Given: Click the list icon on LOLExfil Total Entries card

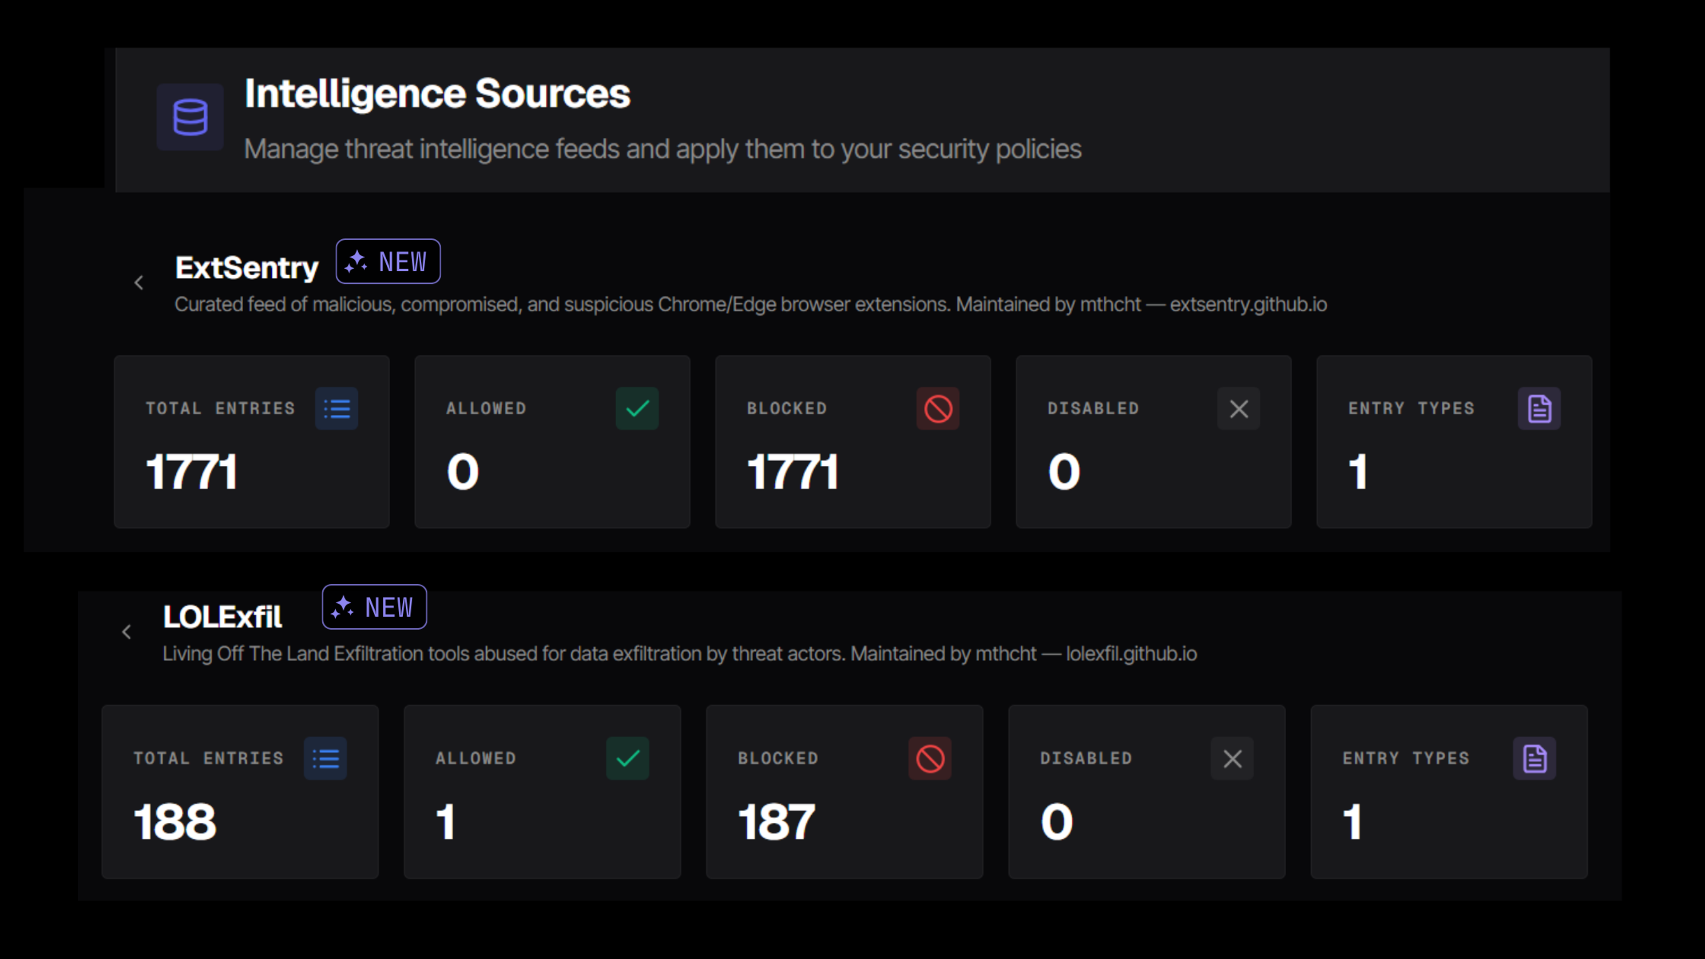Looking at the screenshot, I should pos(325,758).
